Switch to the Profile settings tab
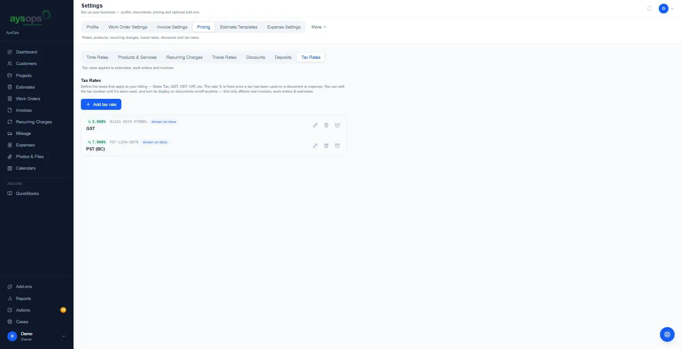 (x=92, y=27)
